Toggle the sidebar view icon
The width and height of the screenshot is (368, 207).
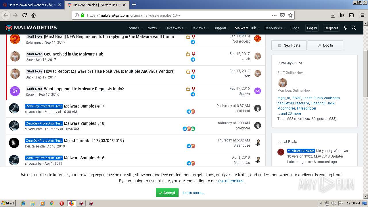[x=351, y=15]
